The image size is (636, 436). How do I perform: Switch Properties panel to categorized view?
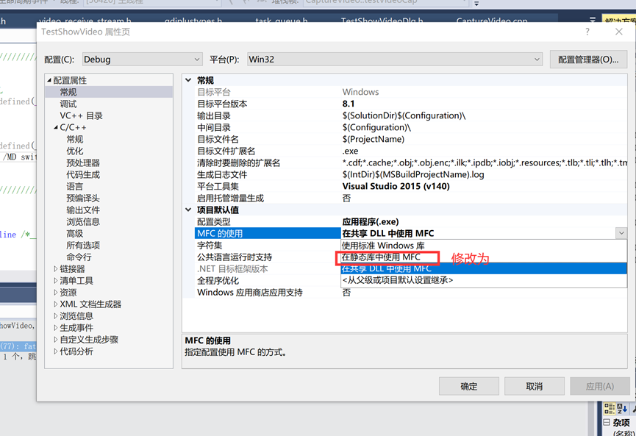(609, 408)
